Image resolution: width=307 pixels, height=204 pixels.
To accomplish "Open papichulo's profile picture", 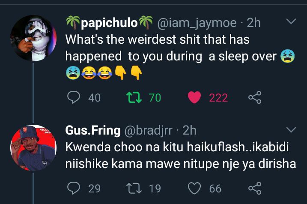I will tap(33, 38).
